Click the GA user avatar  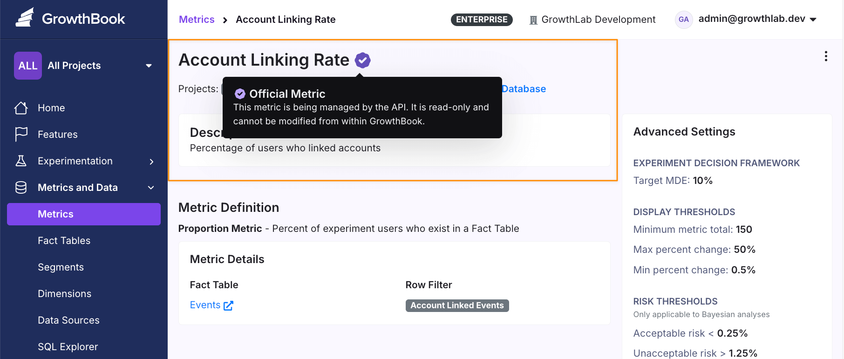pyautogui.click(x=683, y=20)
